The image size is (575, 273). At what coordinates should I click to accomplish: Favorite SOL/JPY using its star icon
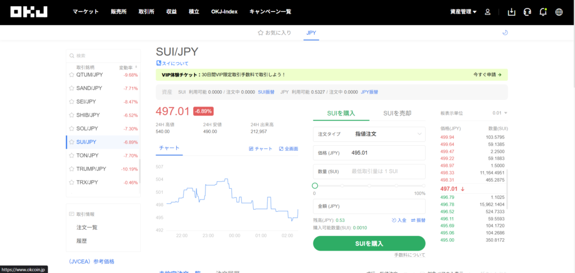tap(71, 128)
